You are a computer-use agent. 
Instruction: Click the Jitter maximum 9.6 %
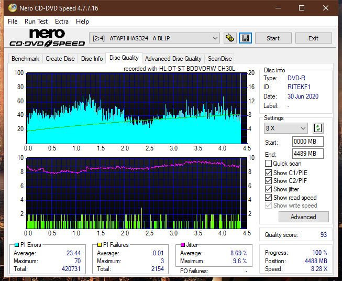pyautogui.click(x=240, y=261)
